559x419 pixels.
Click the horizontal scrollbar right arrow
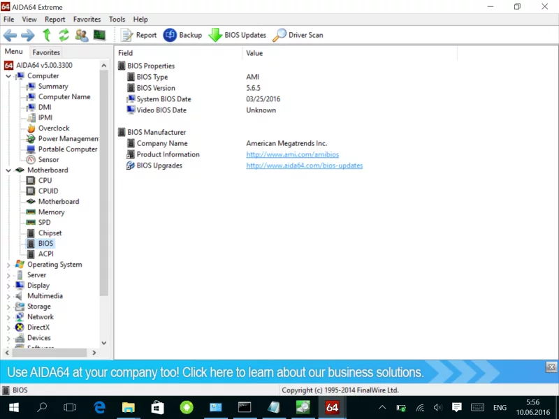pyautogui.click(x=94, y=353)
